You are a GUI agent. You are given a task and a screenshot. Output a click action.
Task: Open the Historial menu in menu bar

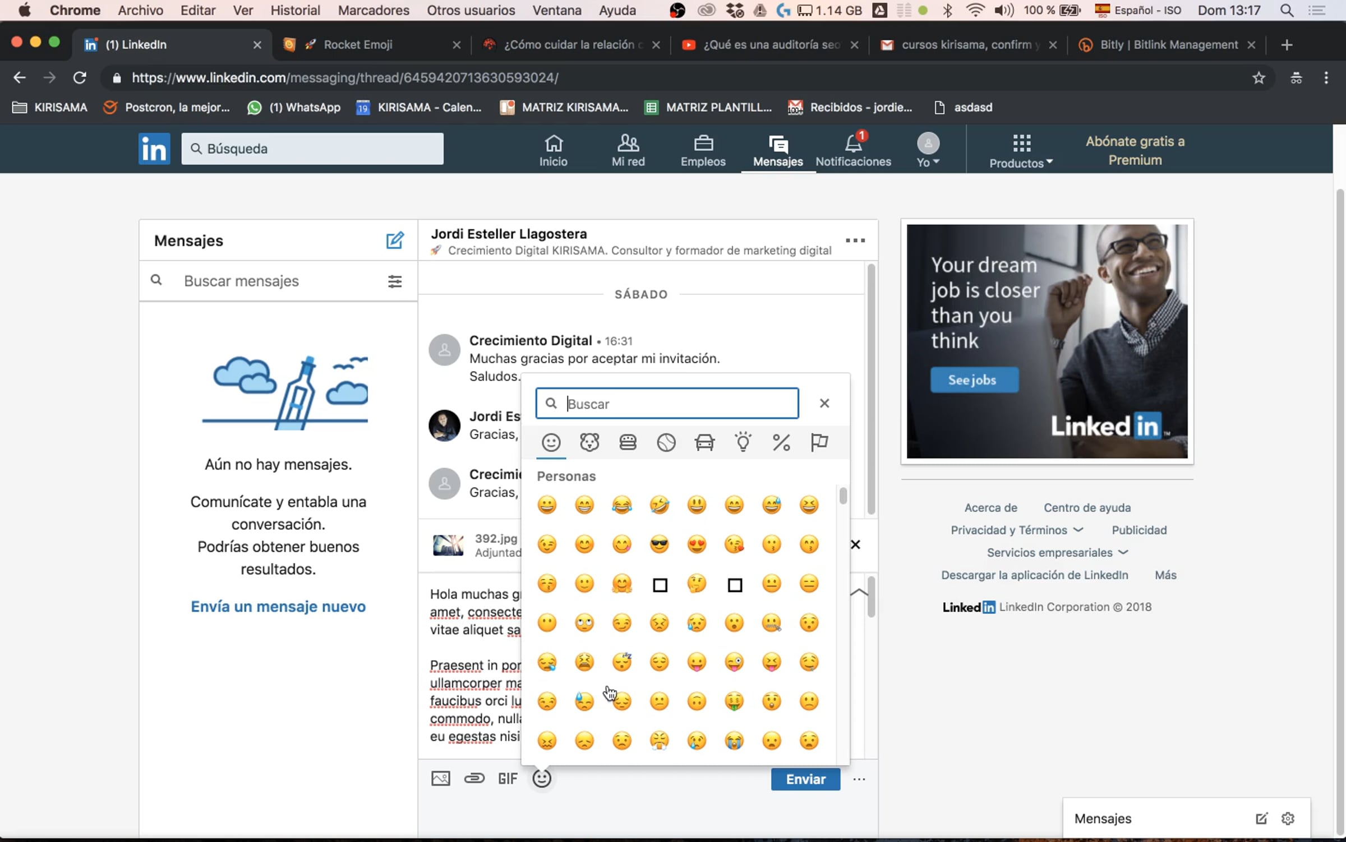tap(295, 10)
